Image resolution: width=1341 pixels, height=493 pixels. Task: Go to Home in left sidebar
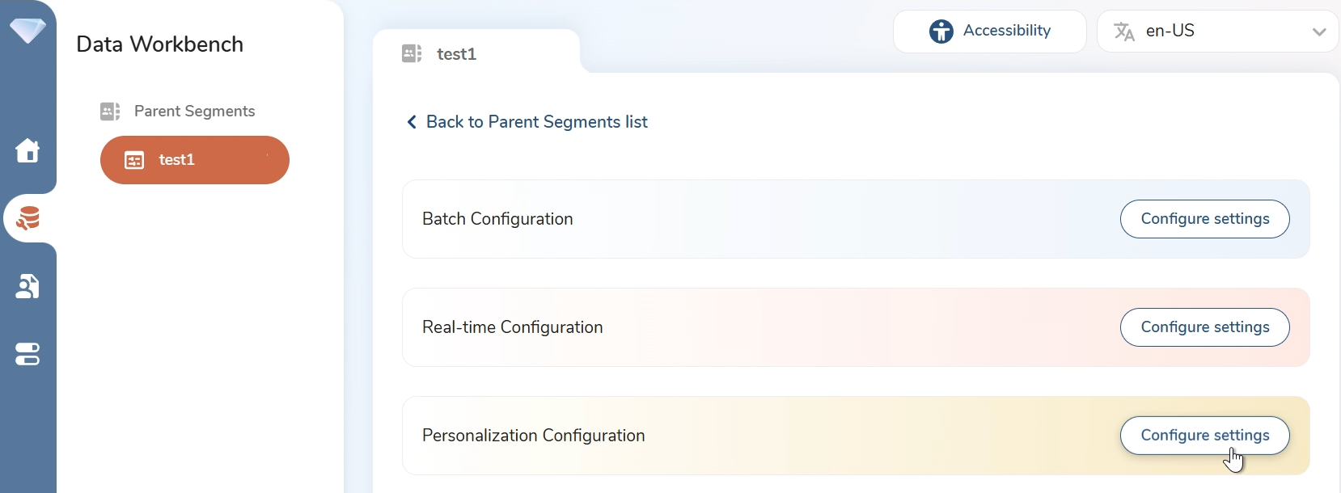coord(27,150)
